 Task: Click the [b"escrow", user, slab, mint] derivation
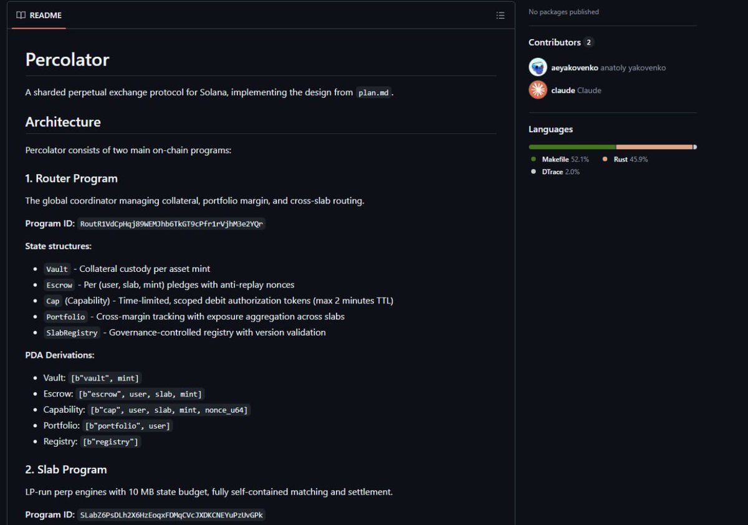140,394
